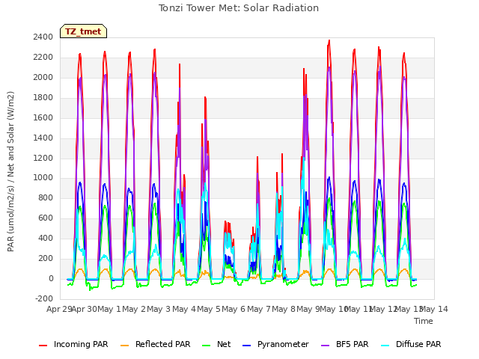
Task: Click the 2200 y-axis tick label
Action: (x=43, y=57)
